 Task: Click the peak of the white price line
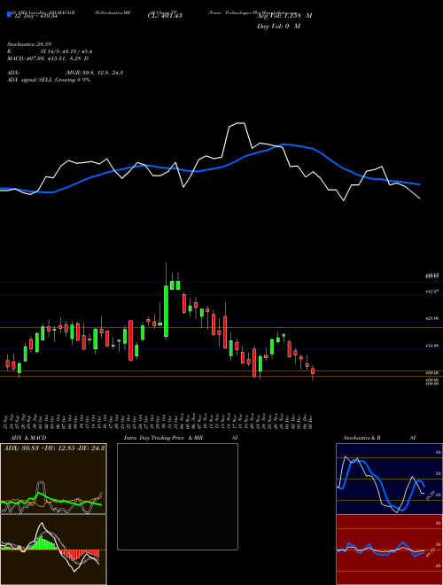tap(240, 122)
